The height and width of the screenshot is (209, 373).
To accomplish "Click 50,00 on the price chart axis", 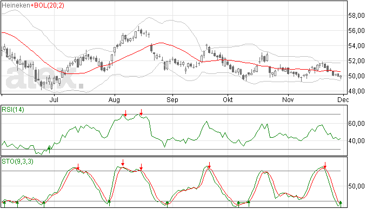I will 356,76.
